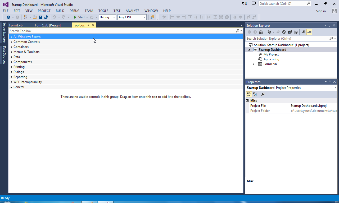Click the Show All Files icon

click(x=296, y=32)
